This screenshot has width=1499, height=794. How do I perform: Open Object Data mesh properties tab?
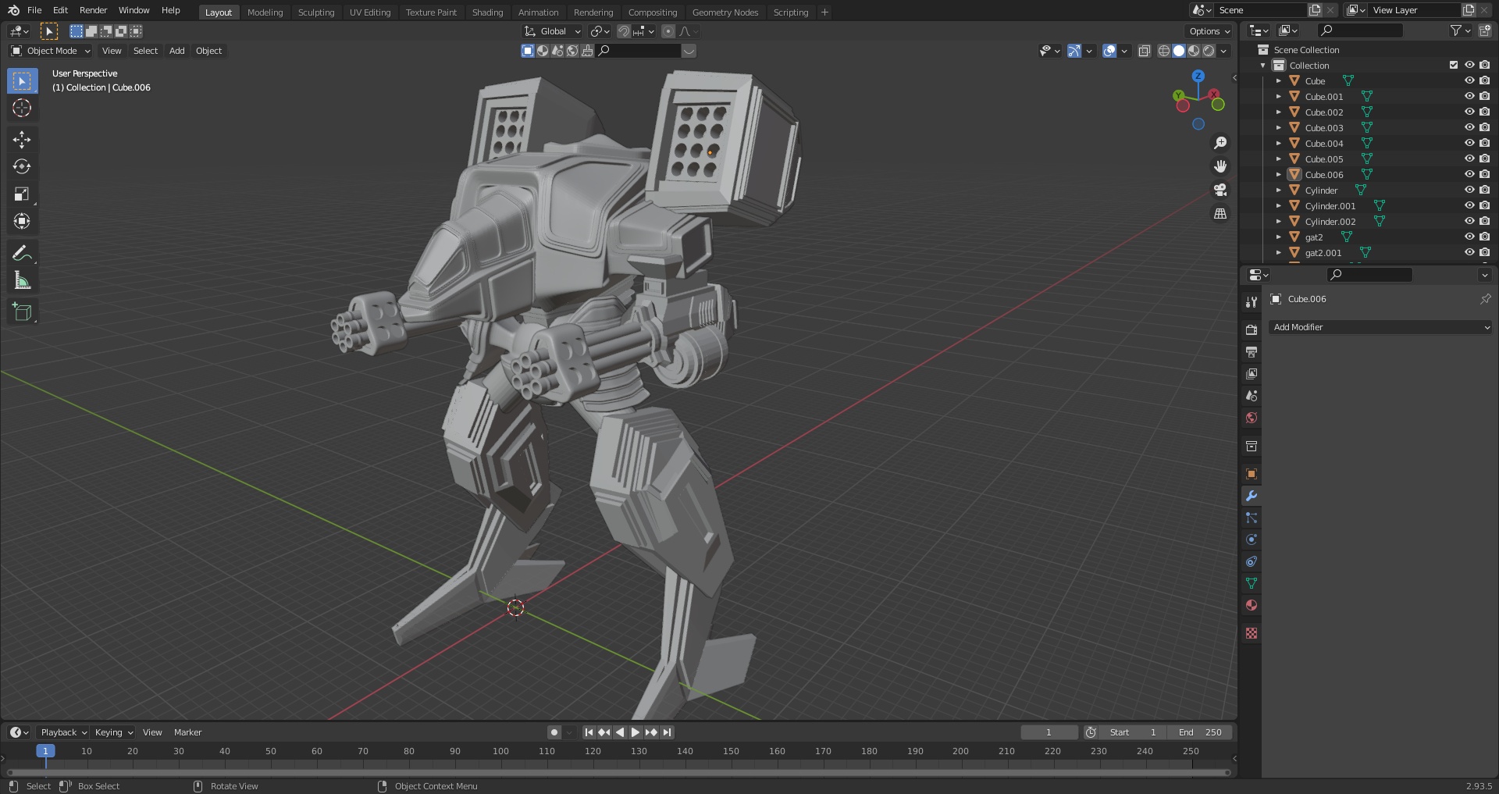(x=1252, y=583)
